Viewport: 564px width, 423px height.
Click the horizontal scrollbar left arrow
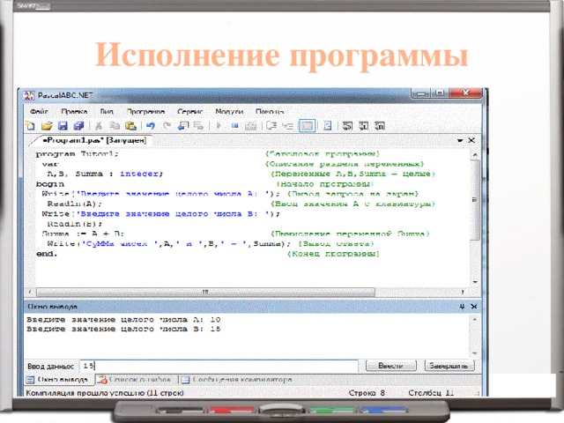30,292
